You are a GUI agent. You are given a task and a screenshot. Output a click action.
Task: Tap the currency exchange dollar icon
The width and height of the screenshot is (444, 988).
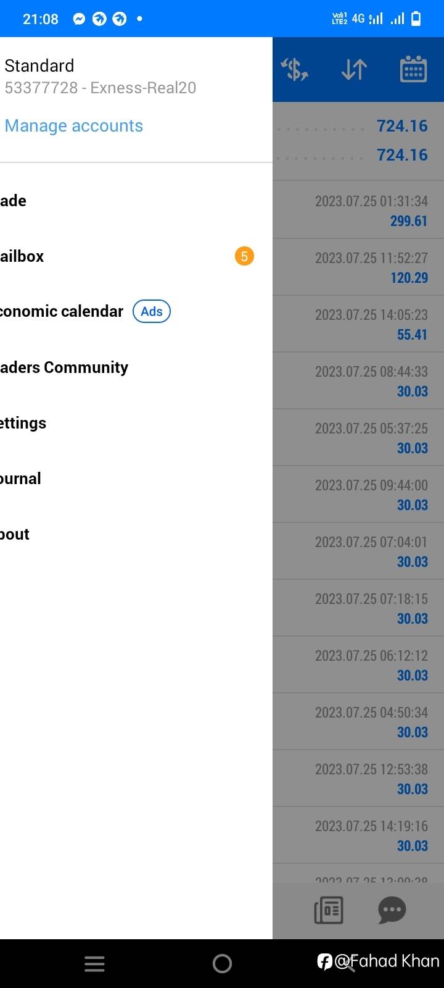[x=295, y=69]
